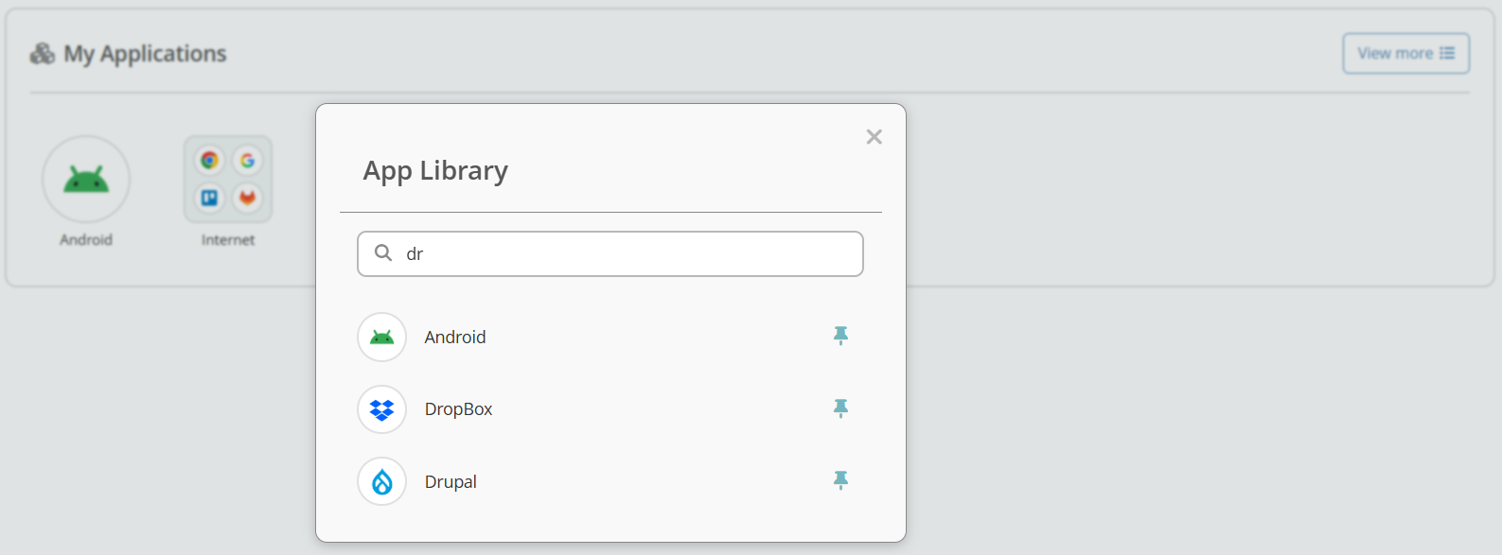
Task: Select the Android name in results list
Action: click(454, 338)
